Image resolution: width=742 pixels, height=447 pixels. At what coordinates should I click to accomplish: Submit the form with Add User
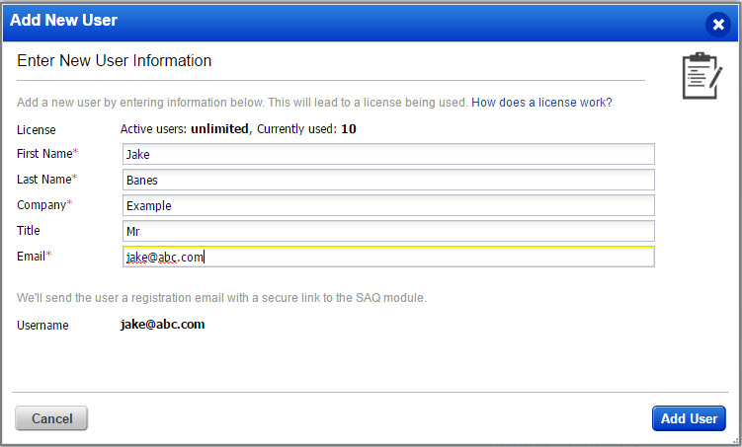pyautogui.click(x=689, y=418)
